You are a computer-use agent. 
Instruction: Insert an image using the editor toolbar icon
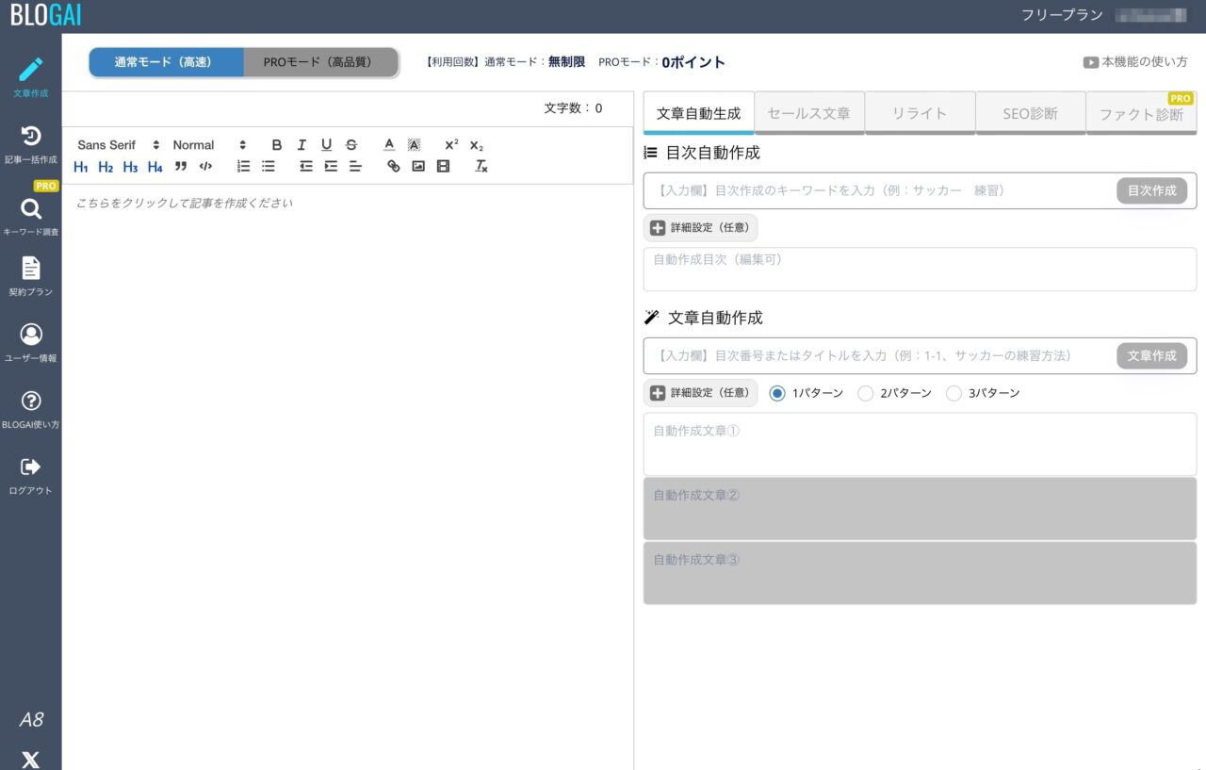[418, 167]
